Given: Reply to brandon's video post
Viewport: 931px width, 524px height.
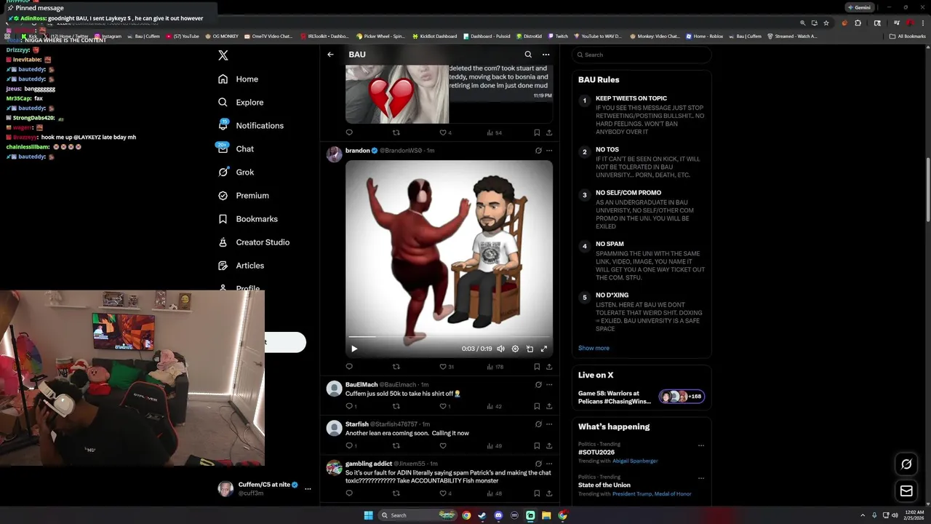Looking at the screenshot, I should [349, 367].
